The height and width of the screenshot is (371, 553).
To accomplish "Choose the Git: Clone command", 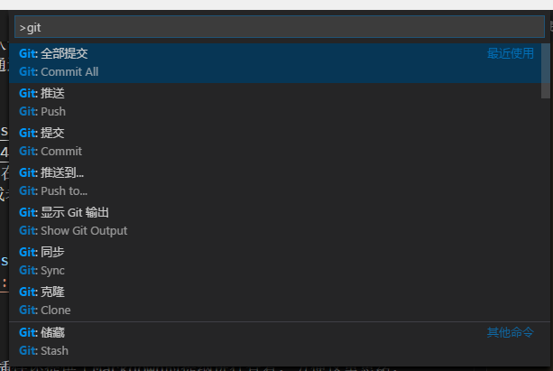I will [x=44, y=310].
